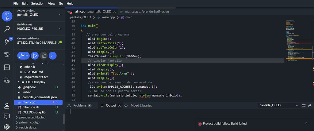Image resolution: width=314 pixels, height=131 pixels.
Task: Open the Active project dropdown
Action: point(38,15)
